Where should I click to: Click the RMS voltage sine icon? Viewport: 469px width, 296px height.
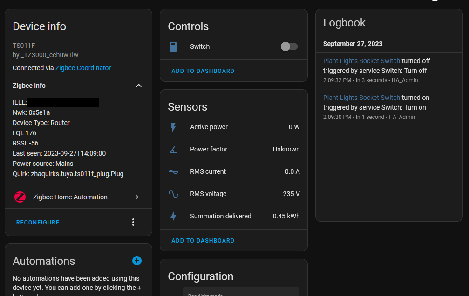(174, 194)
